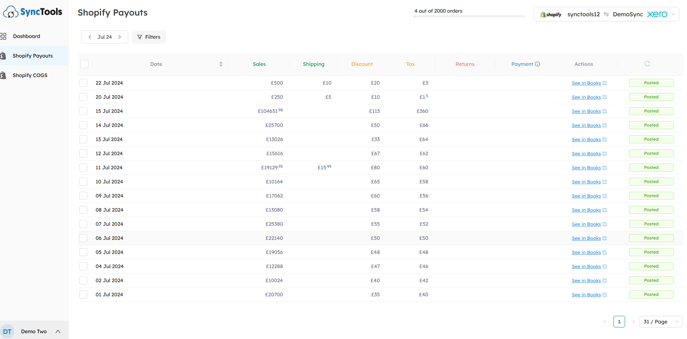687x339 pixels.
Task: Click the Date column sort icon
Action: [221, 64]
